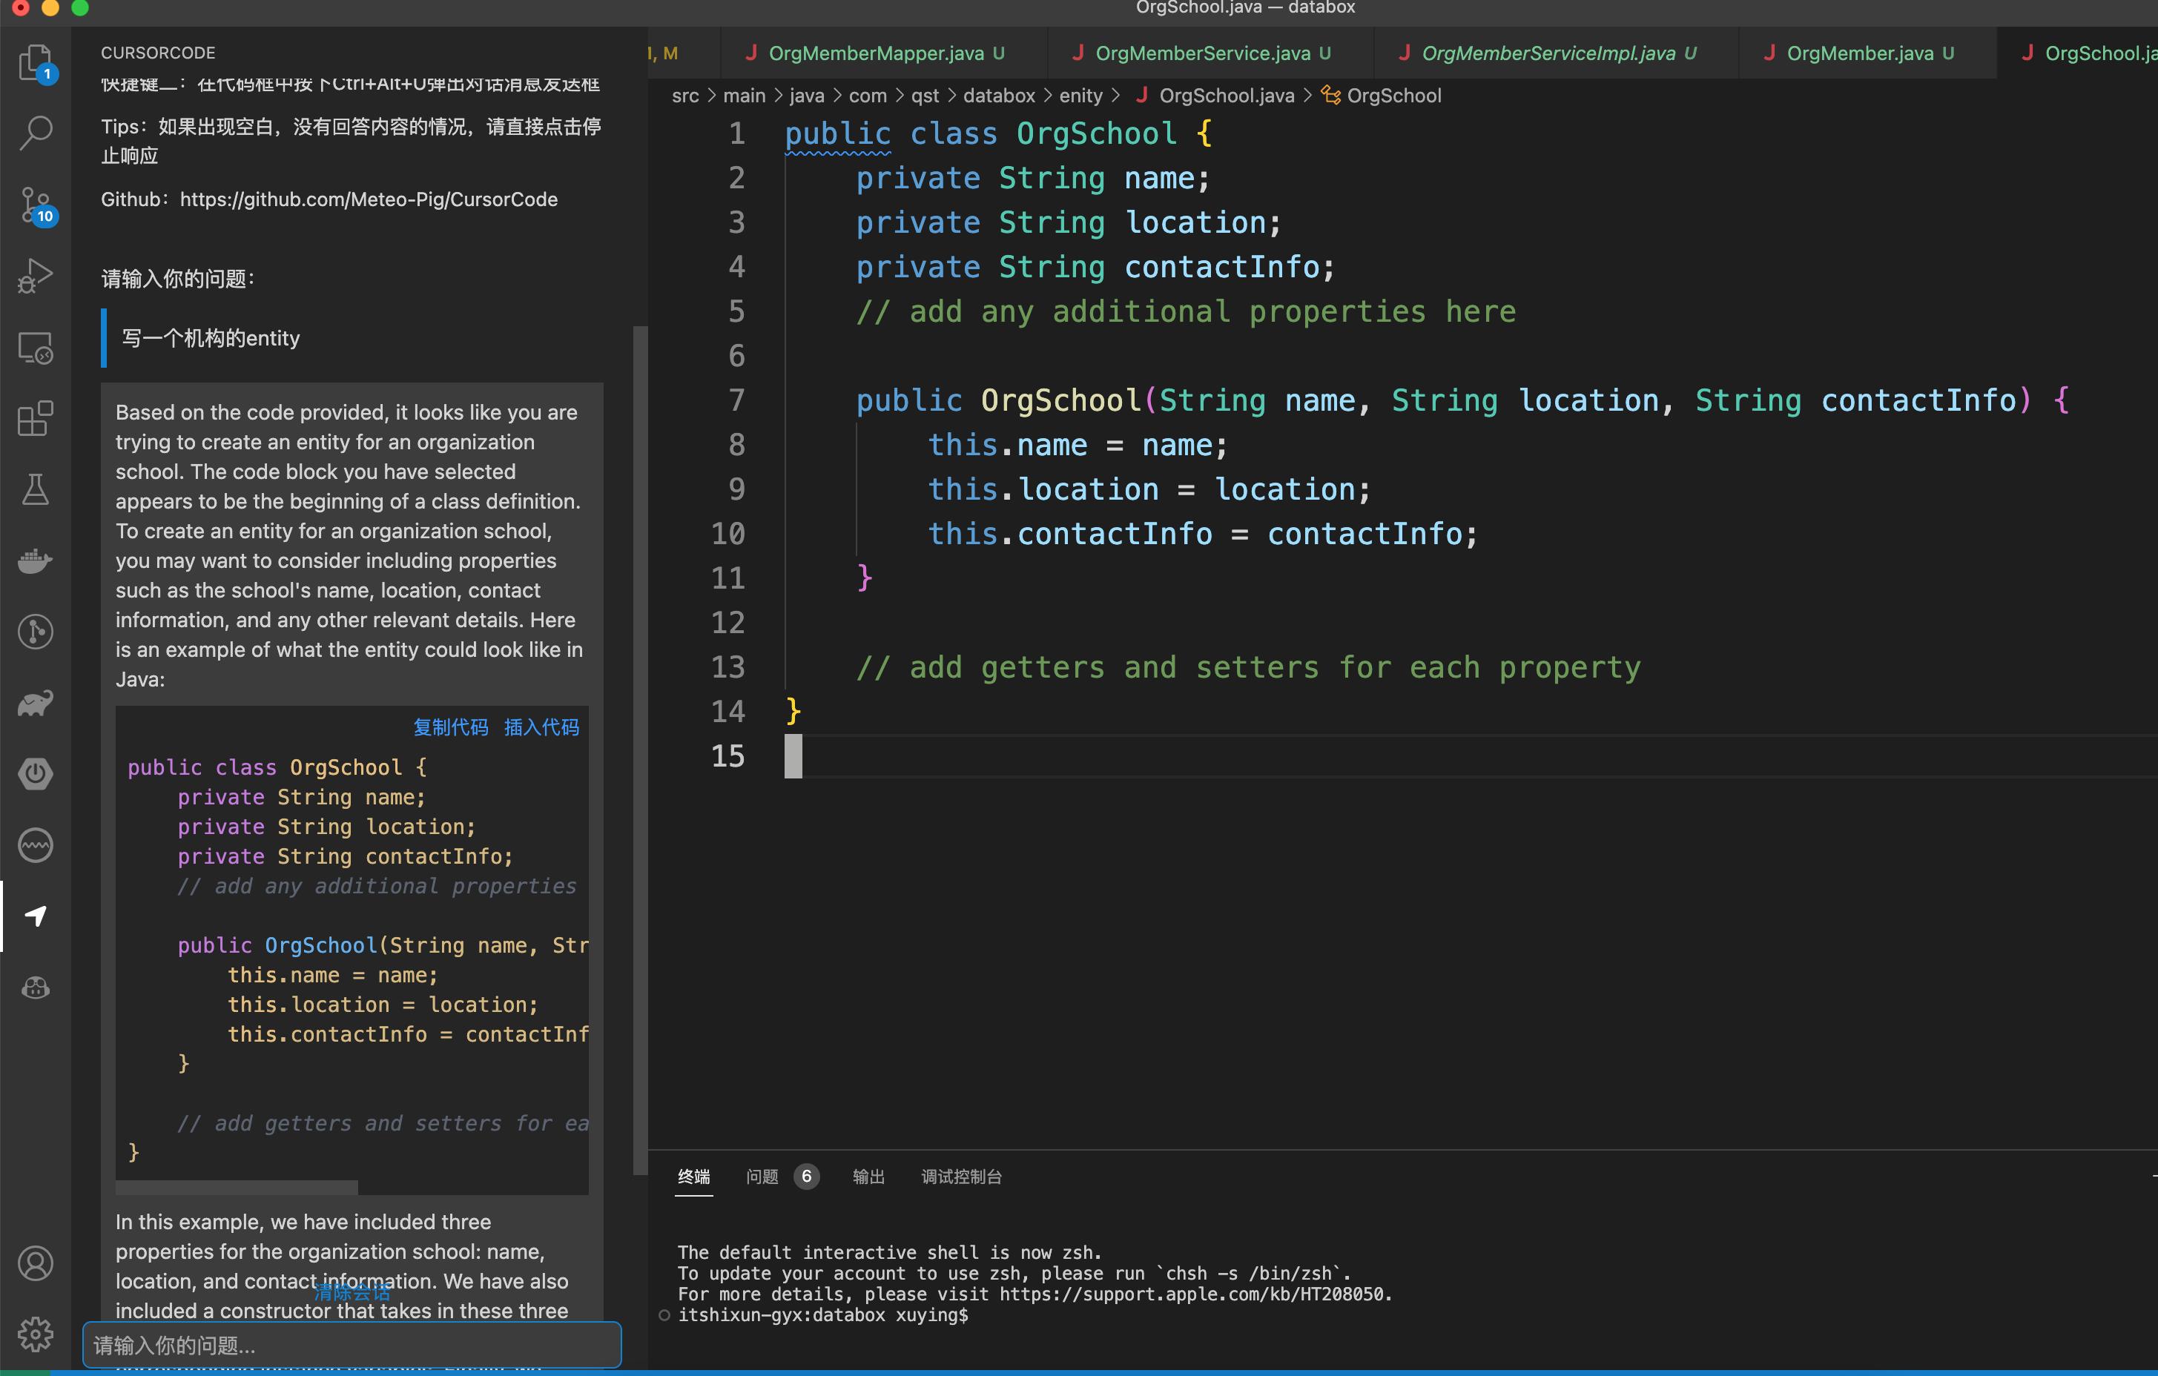Open the Explorer view in activity bar
This screenshot has height=1376, width=2158.
35,63
